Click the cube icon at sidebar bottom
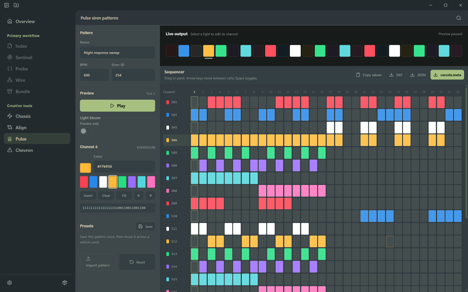The width and height of the screenshot is (468, 292). pos(65,283)
